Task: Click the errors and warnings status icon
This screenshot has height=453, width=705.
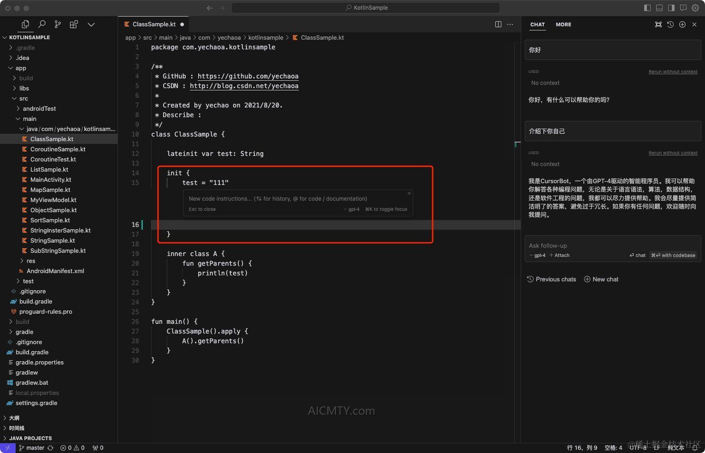Action: pyautogui.click(x=72, y=447)
